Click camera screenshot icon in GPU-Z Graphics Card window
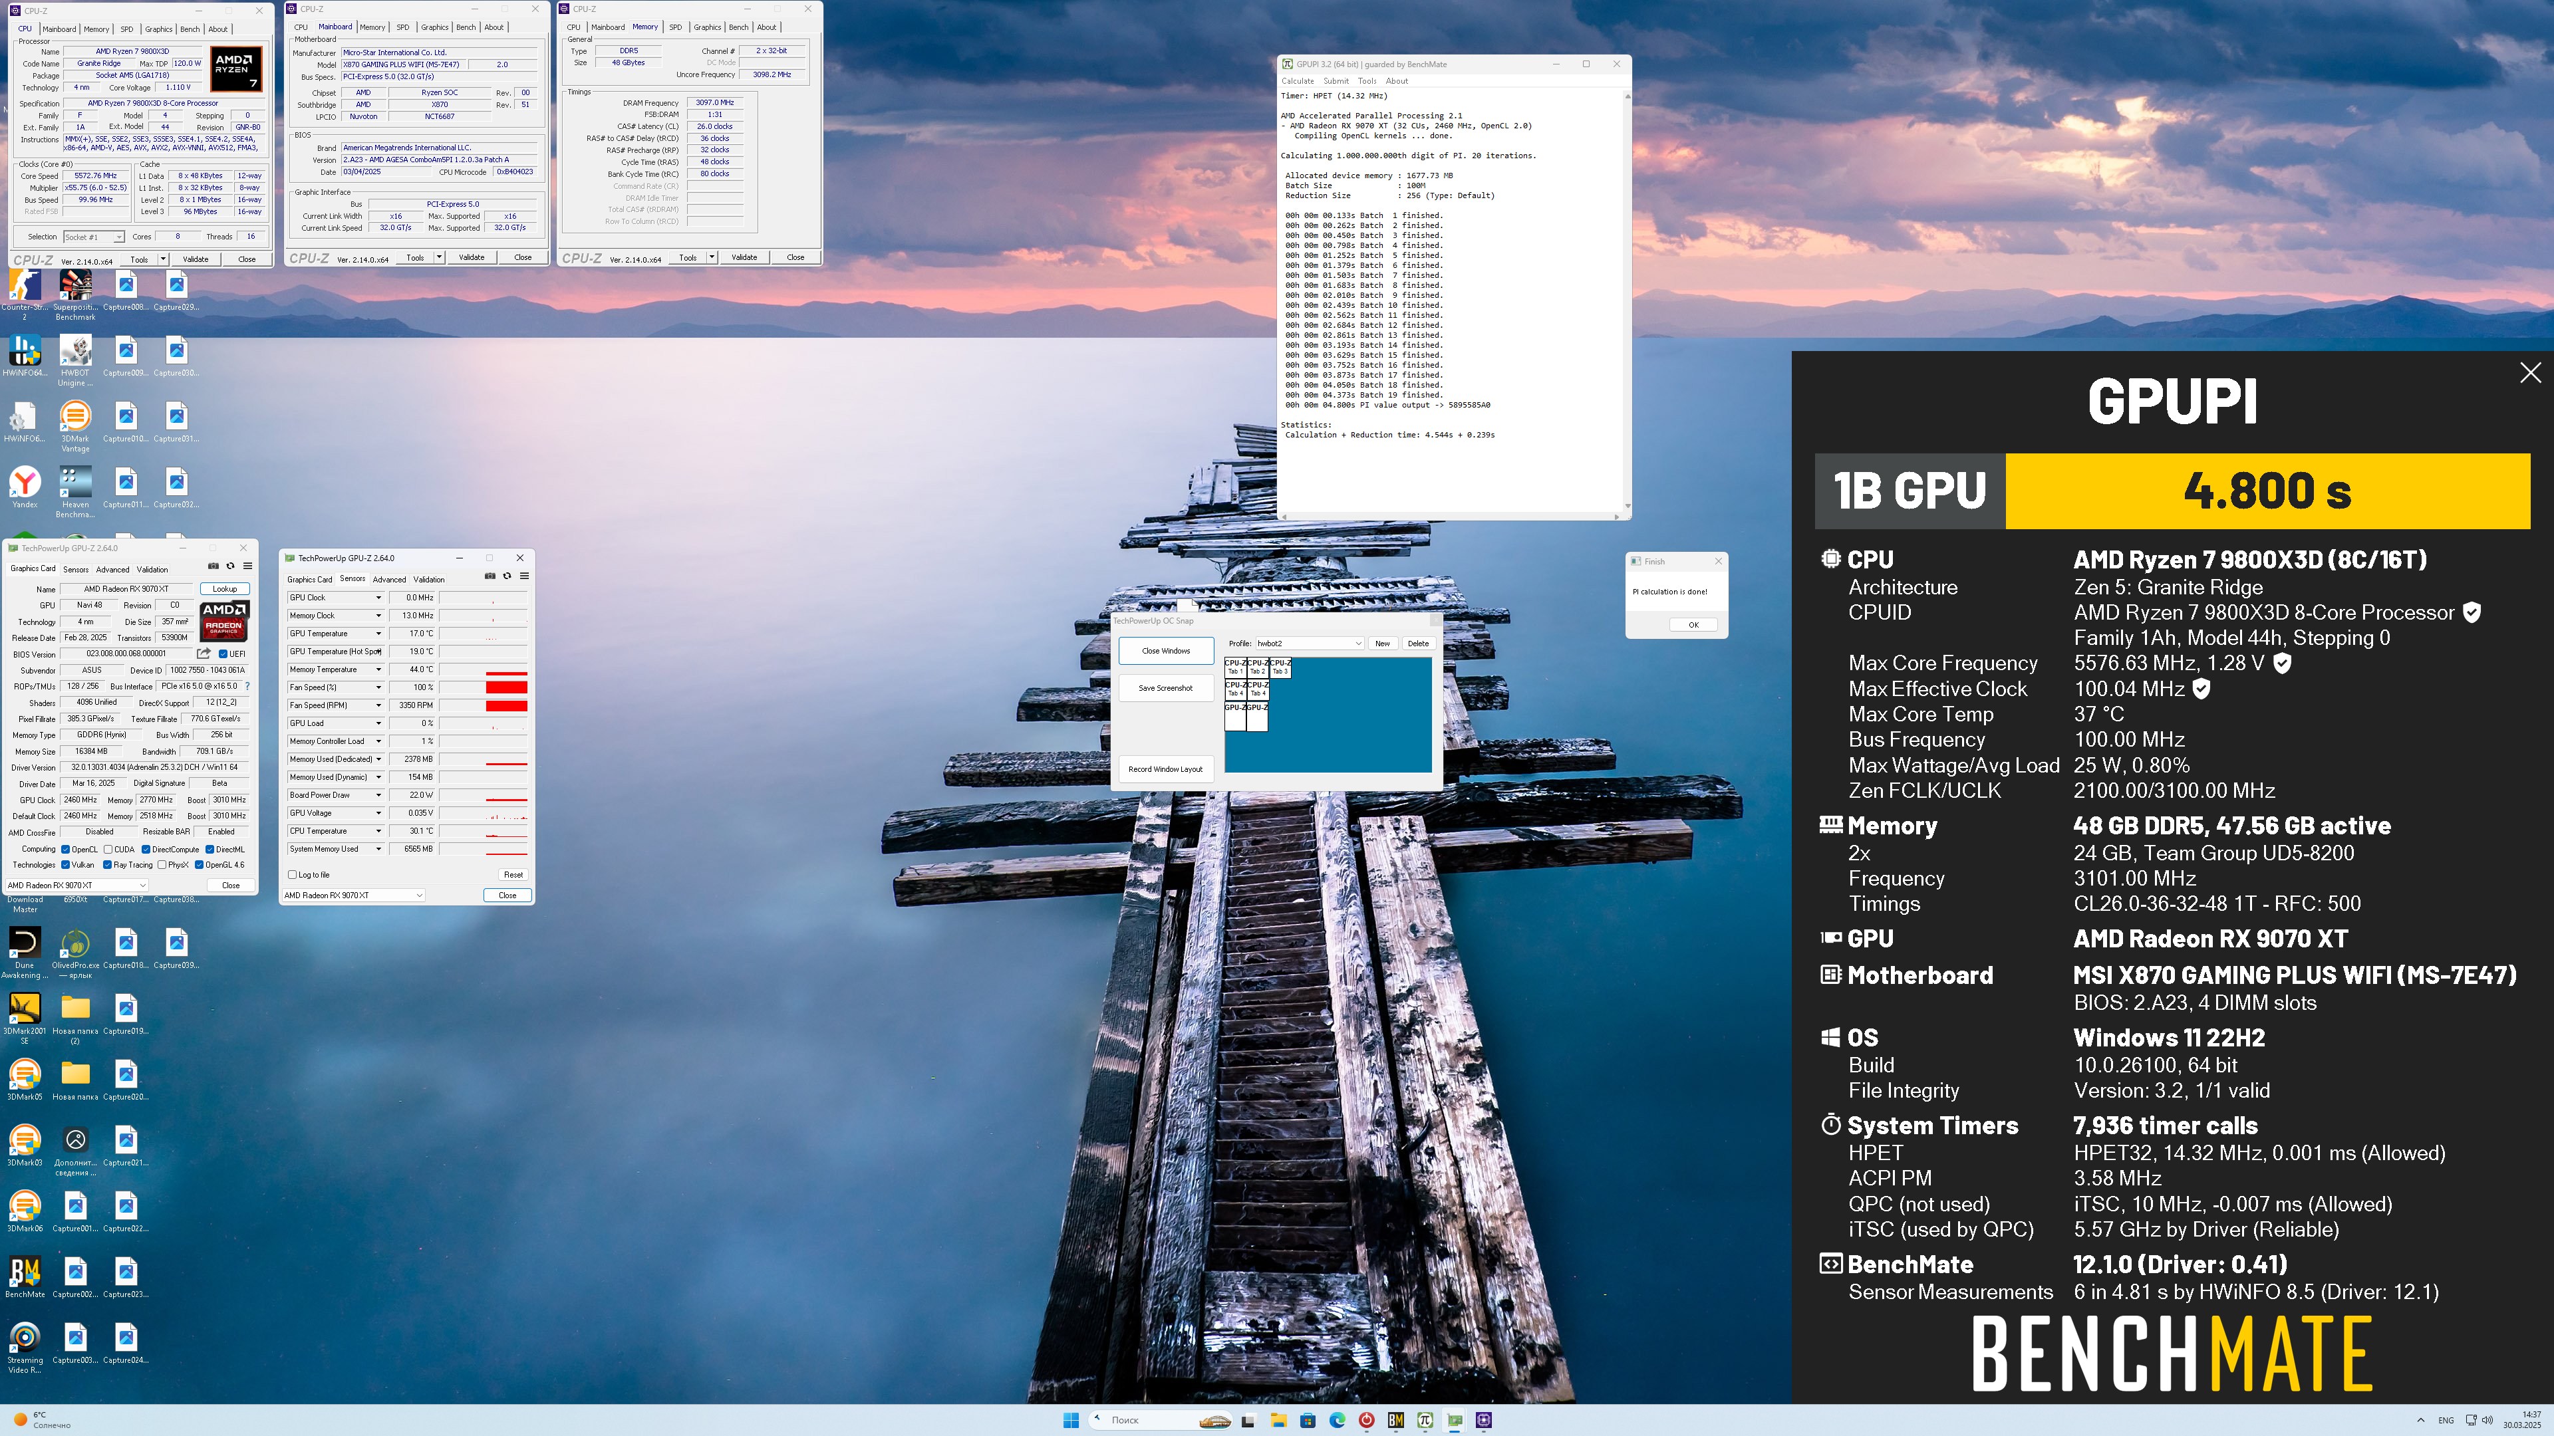Image resolution: width=2554 pixels, height=1436 pixels. click(x=212, y=566)
